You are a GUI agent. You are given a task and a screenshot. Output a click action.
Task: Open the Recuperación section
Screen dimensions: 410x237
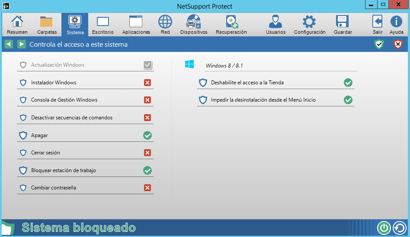point(231,25)
